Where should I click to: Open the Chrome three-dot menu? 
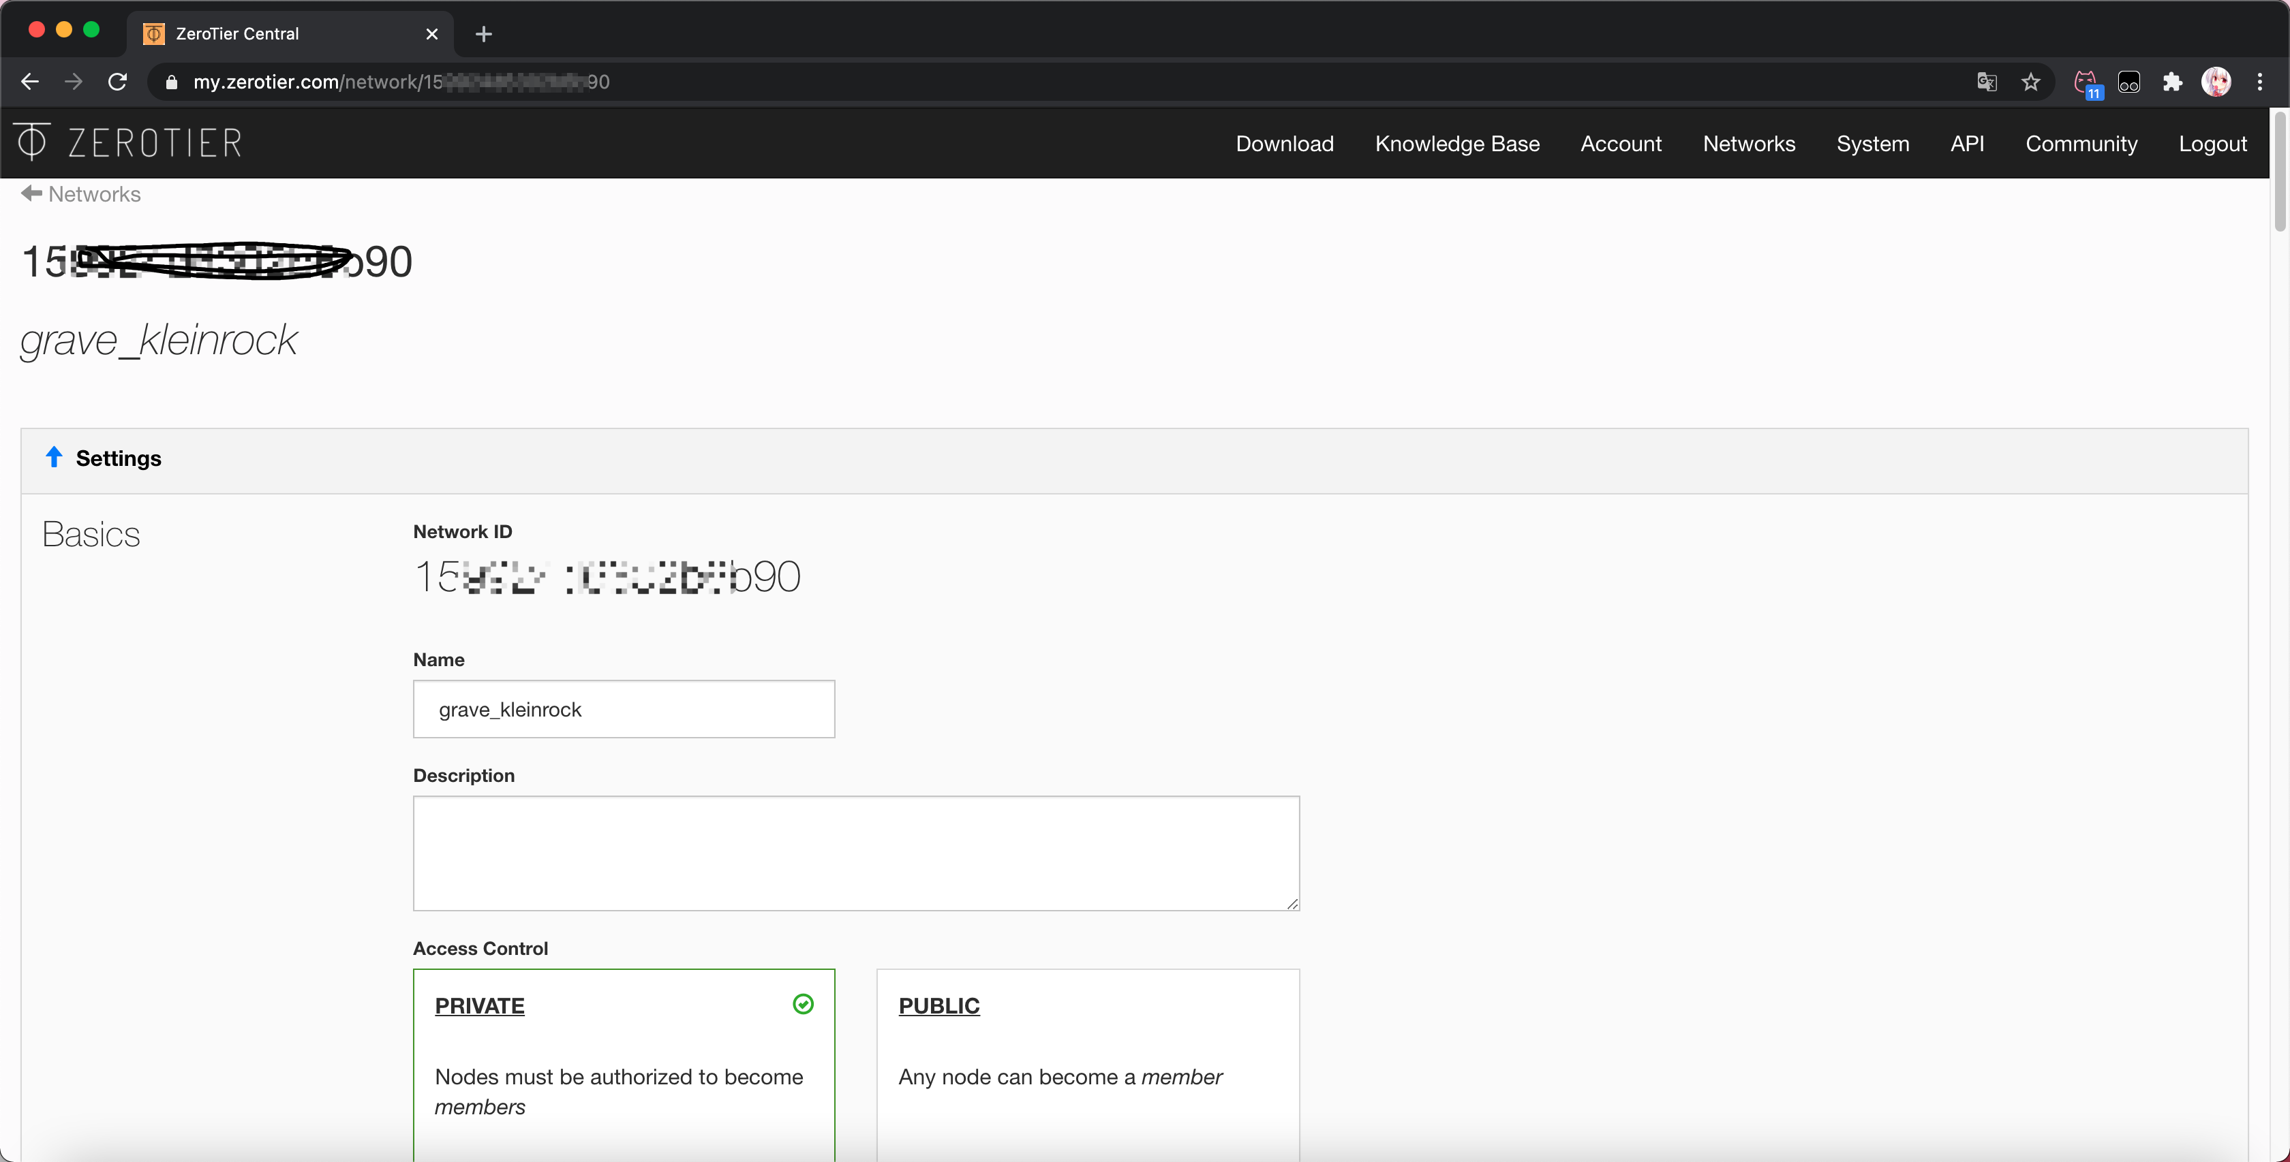click(2260, 82)
